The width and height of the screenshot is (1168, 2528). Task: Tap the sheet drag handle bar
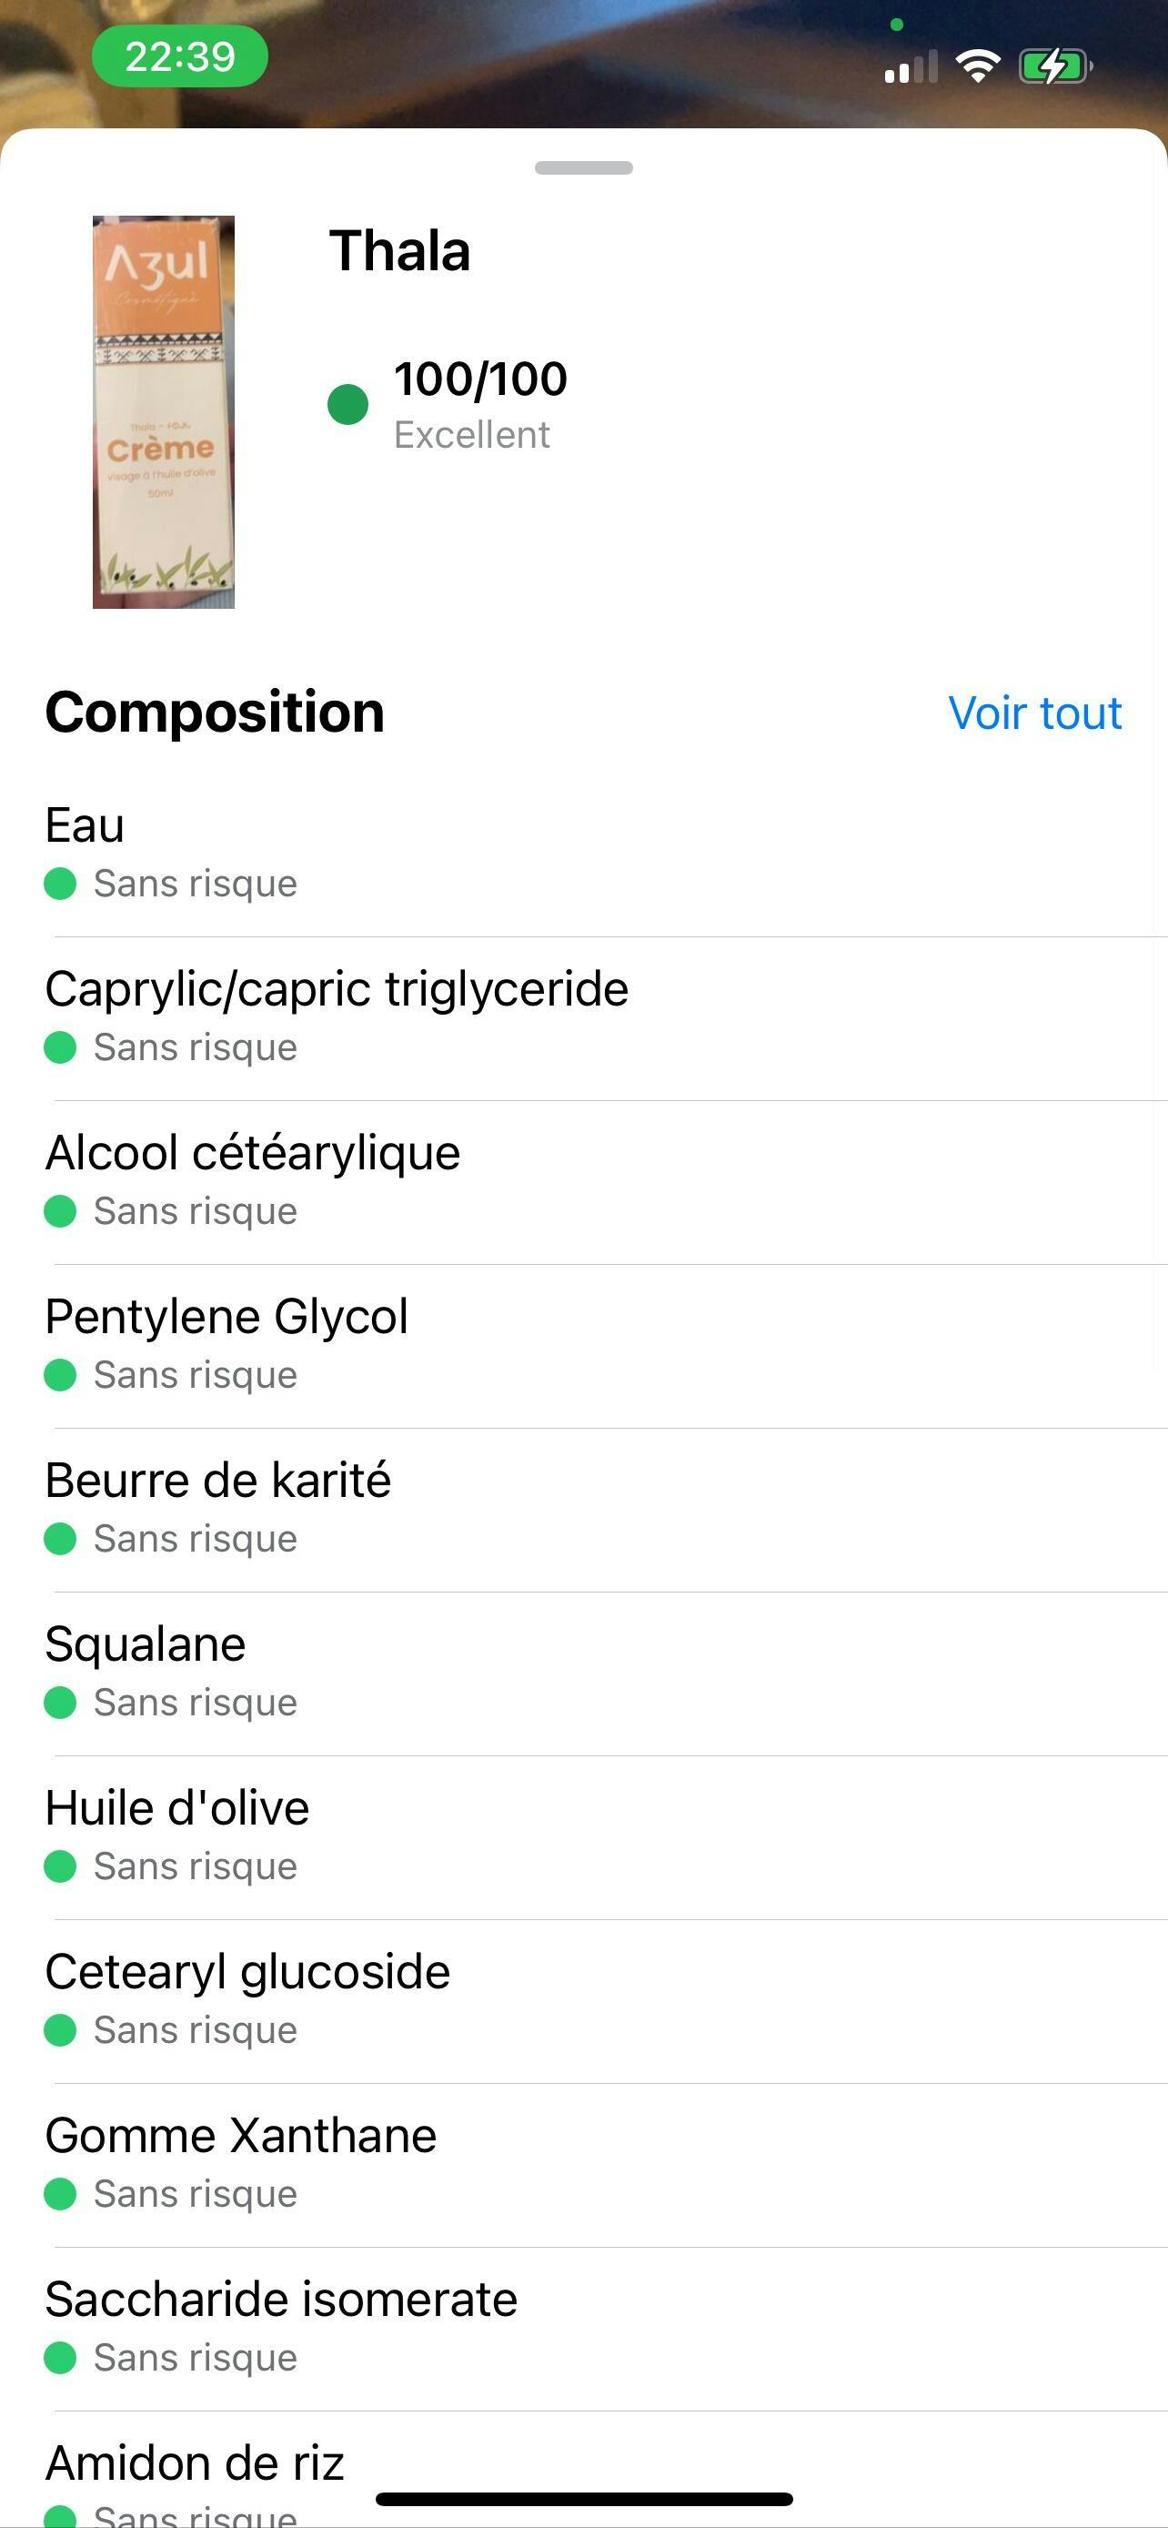coord(583,167)
